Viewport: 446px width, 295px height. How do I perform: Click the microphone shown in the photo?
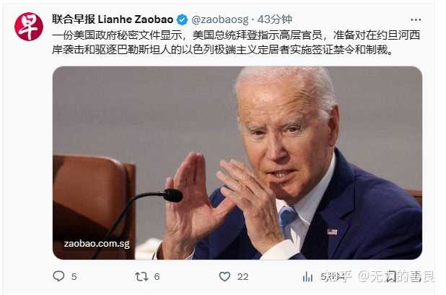point(172,195)
